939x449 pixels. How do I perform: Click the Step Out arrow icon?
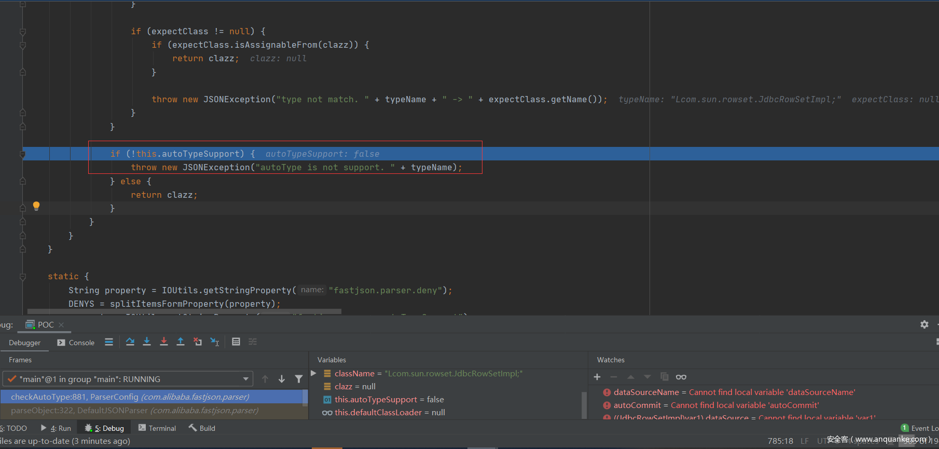pos(181,342)
